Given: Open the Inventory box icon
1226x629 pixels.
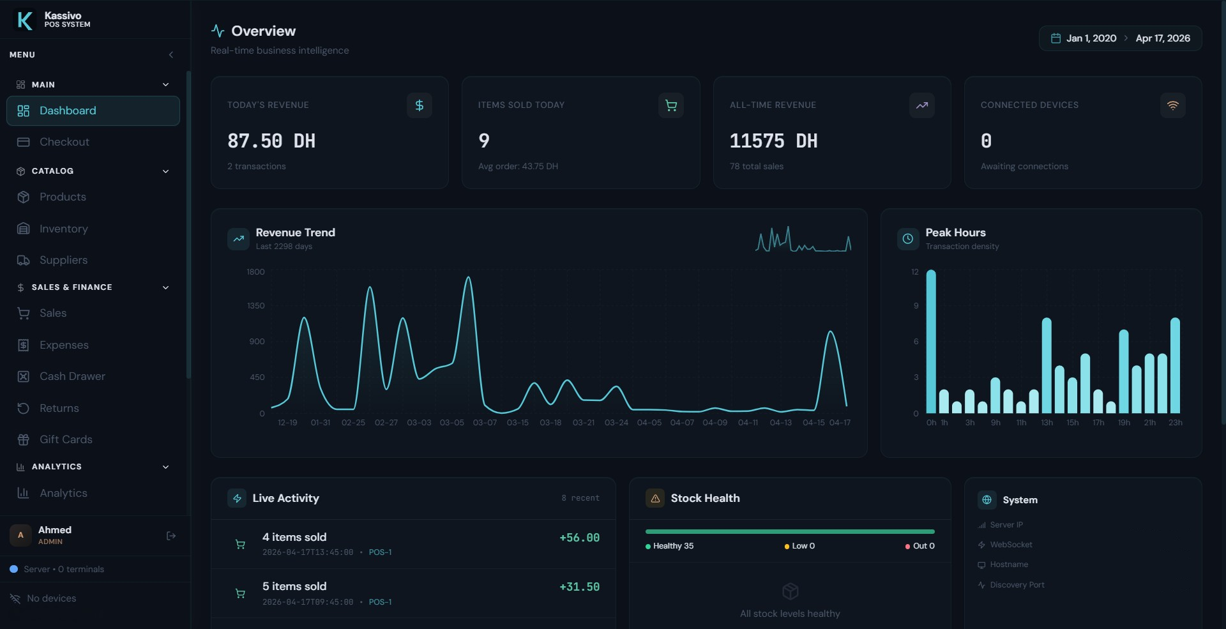Looking at the screenshot, I should tap(23, 229).
